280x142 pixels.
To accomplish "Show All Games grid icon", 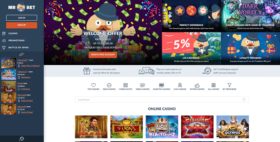I will click(x=213, y=85).
